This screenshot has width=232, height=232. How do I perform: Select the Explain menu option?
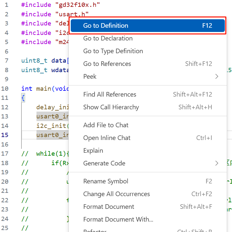tap(148, 151)
